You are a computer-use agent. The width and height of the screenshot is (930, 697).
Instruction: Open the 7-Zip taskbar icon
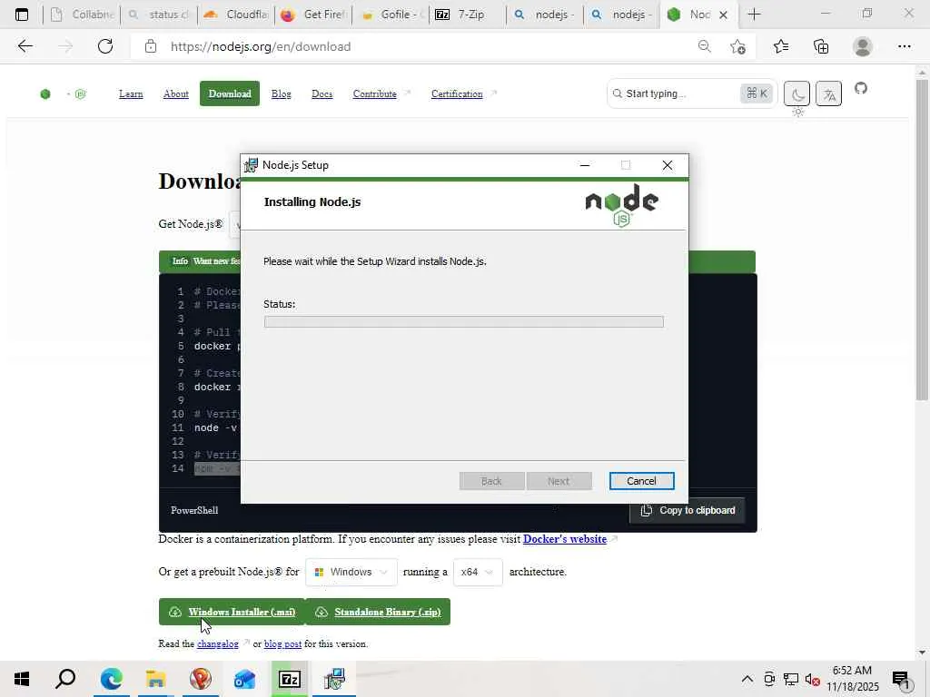(x=289, y=679)
